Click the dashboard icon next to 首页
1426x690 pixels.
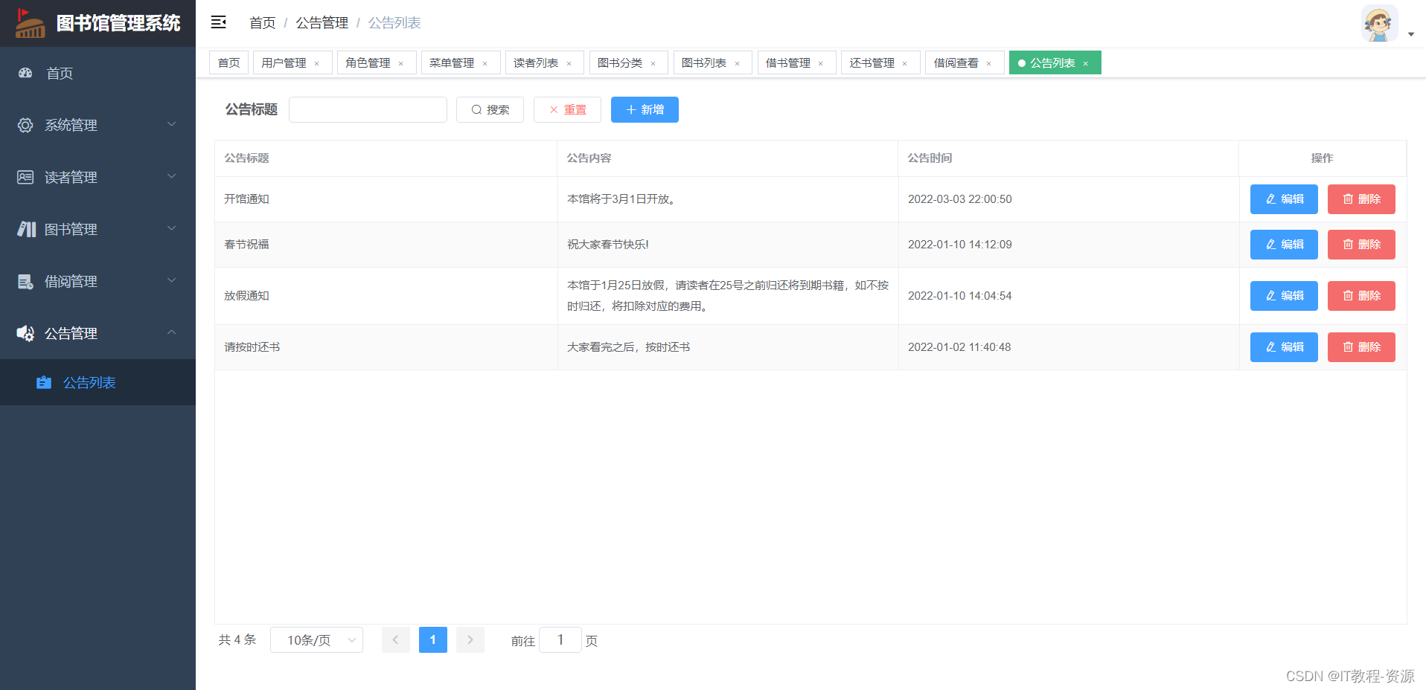pyautogui.click(x=25, y=73)
